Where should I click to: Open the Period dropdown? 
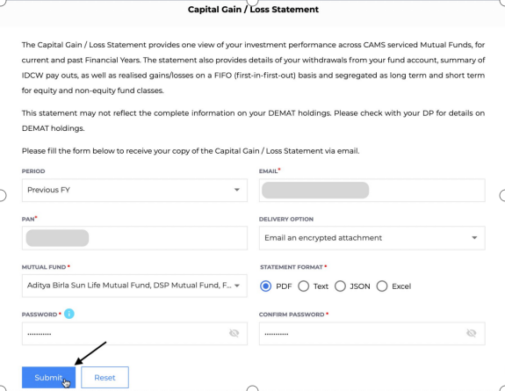(x=134, y=190)
